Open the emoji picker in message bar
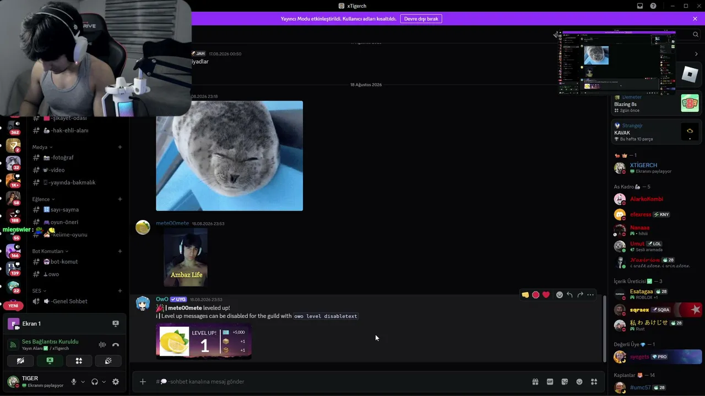 [579, 382]
